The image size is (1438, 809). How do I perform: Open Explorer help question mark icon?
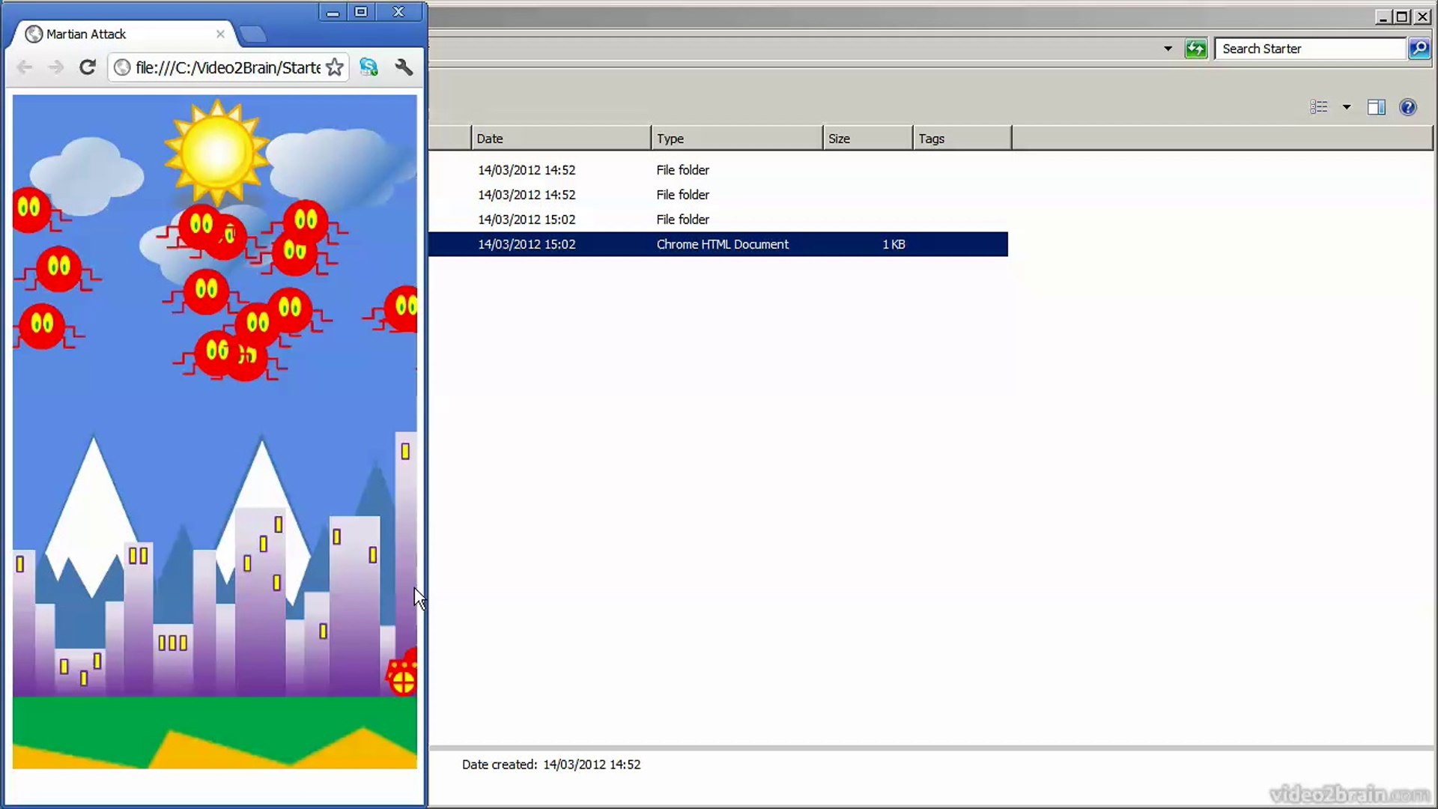(x=1408, y=107)
